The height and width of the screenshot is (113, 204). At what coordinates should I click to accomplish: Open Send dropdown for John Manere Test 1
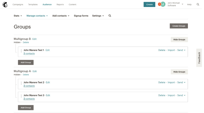tap(181, 50)
